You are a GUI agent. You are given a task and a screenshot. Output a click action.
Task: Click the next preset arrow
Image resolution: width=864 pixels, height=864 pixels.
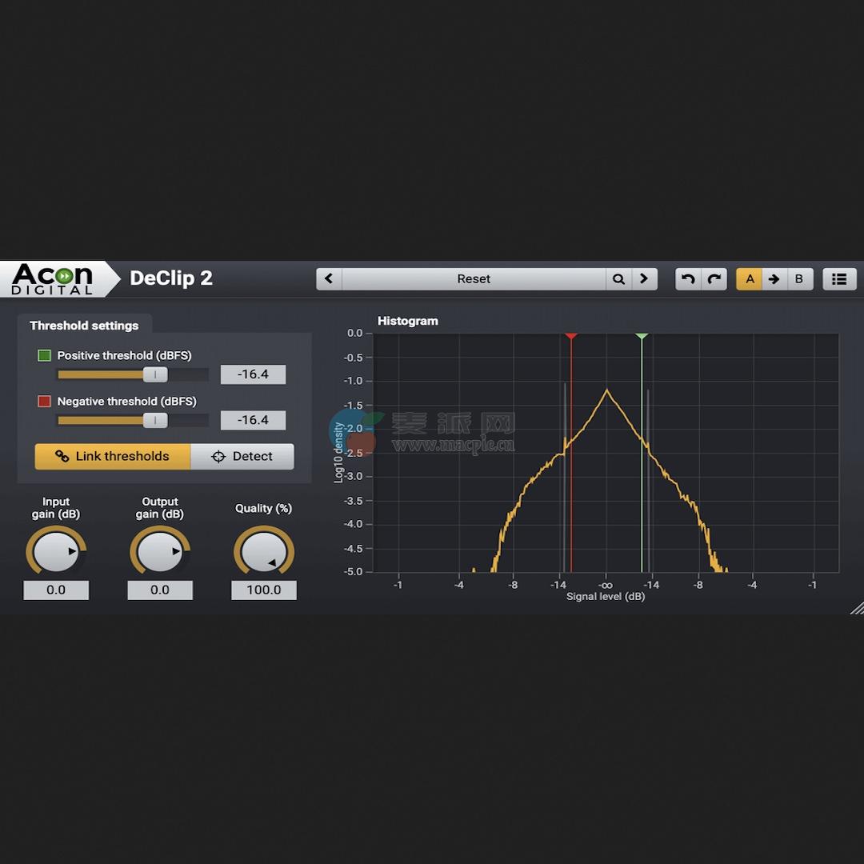pyautogui.click(x=645, y=278)
